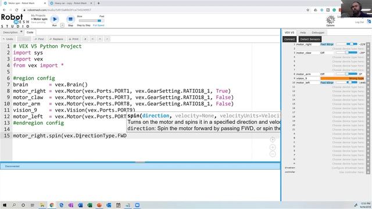
Task: Open motor_claw 'Off' state dropdown
Action: coord(327,53)
